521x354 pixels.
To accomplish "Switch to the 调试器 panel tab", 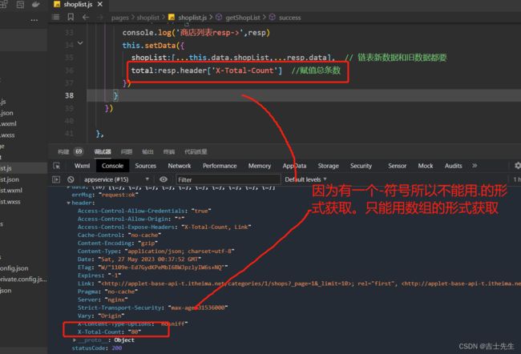I will [103, 151].
